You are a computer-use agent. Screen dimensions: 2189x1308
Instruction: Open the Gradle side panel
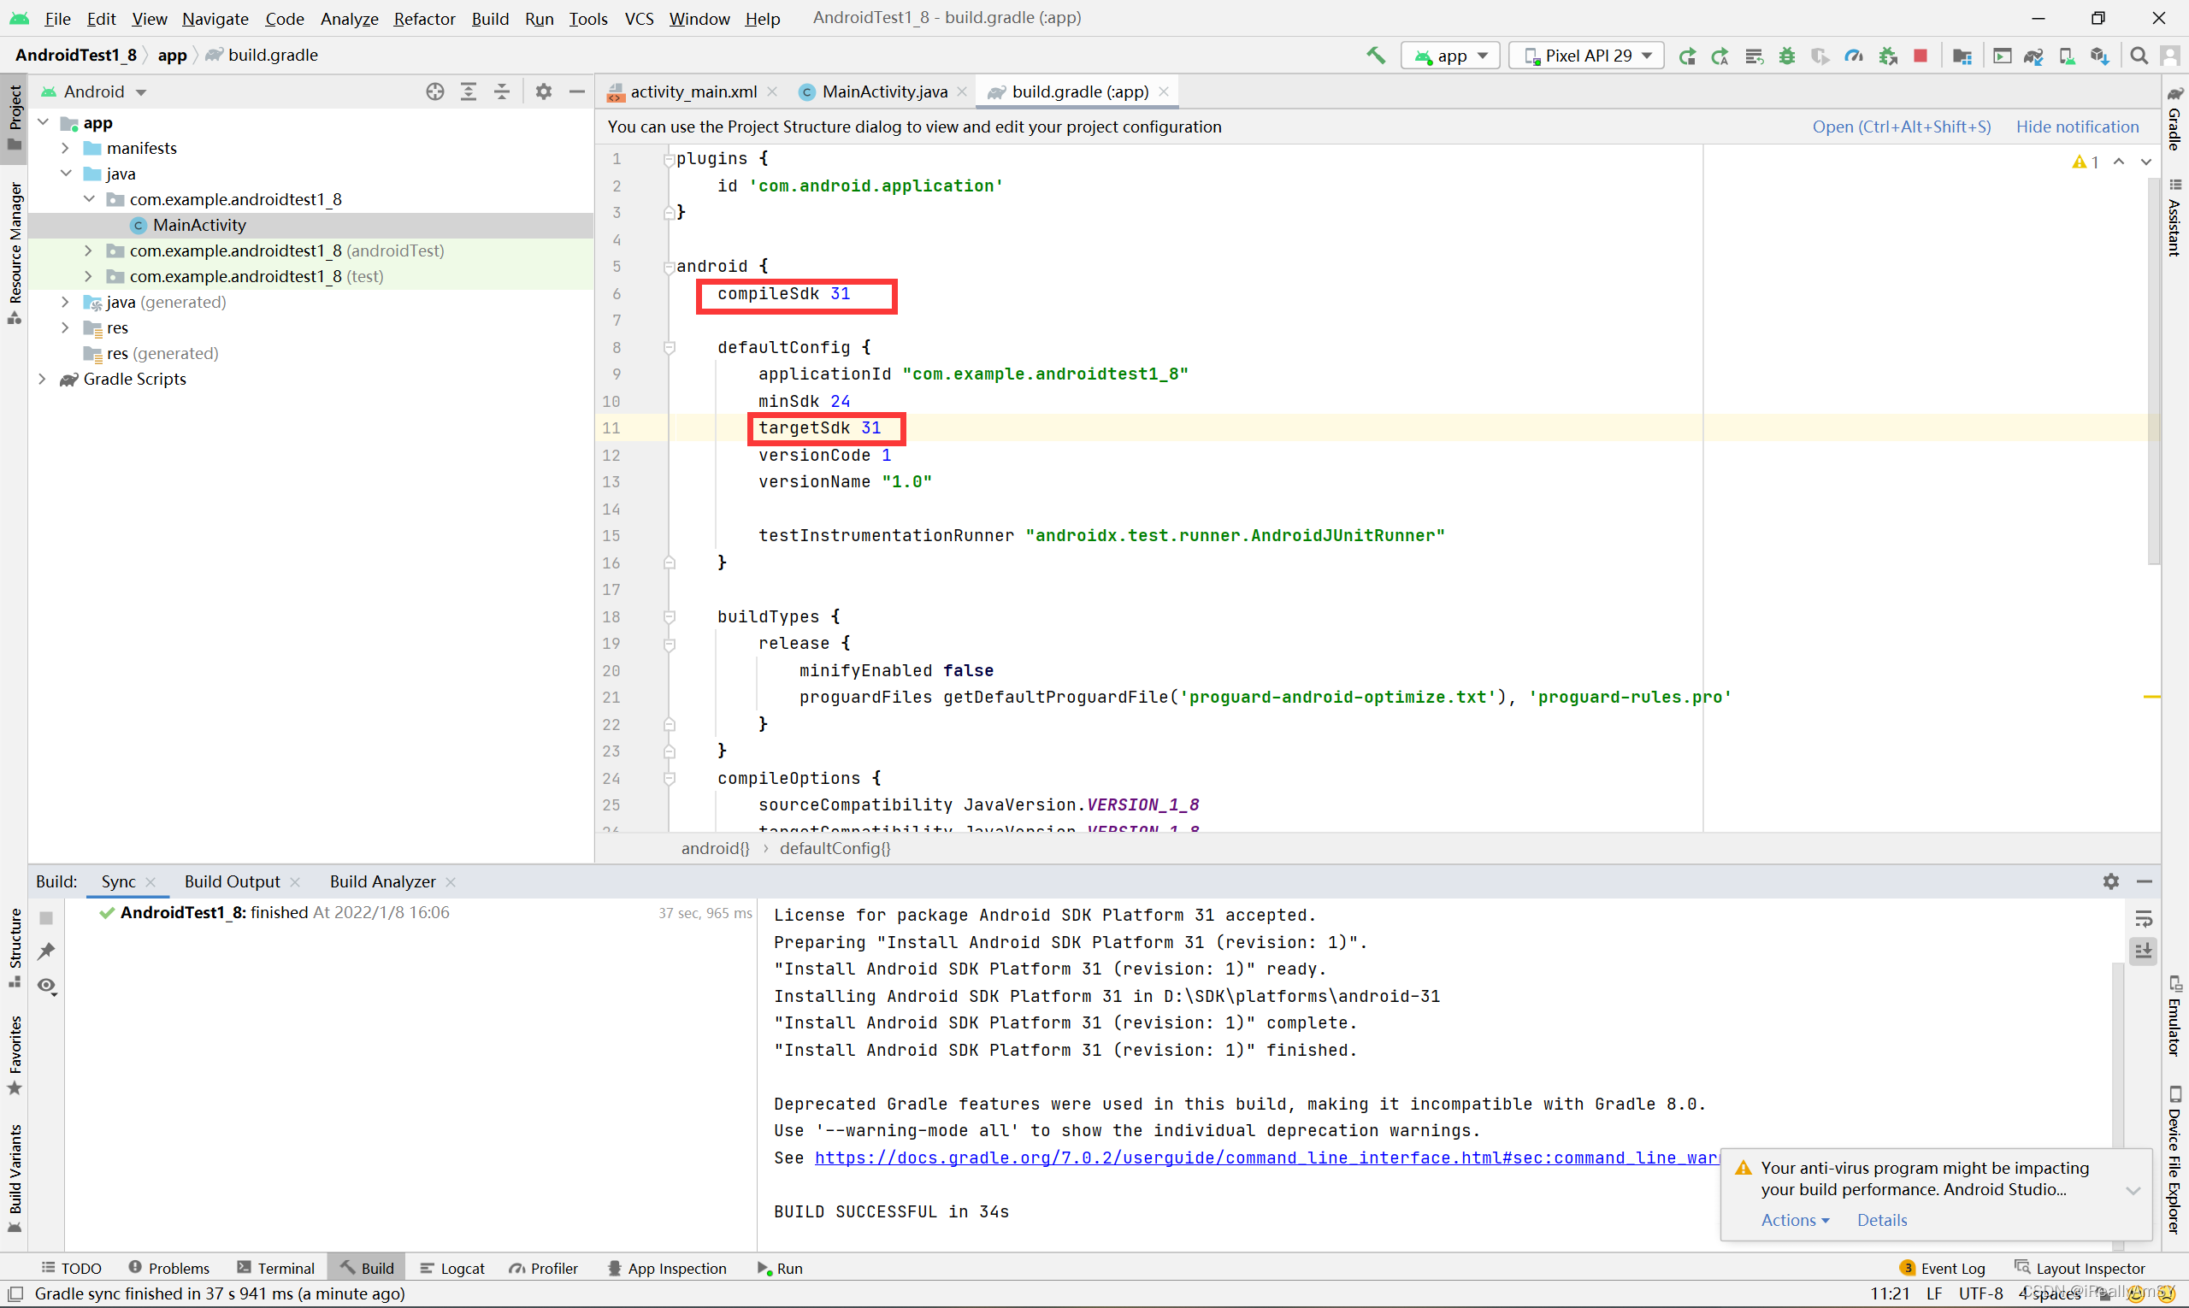2175,120
